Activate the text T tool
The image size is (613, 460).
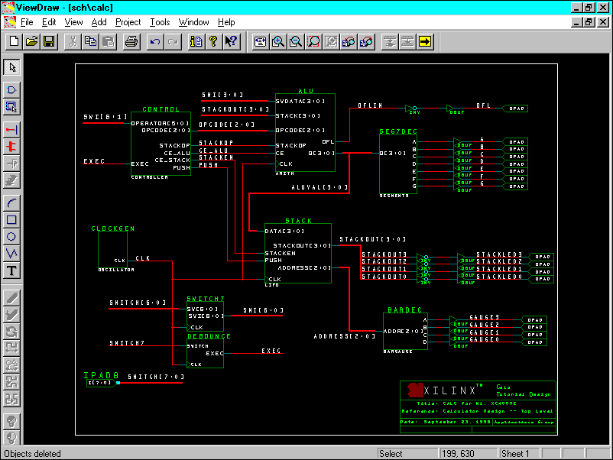click(x=11, y=270)
